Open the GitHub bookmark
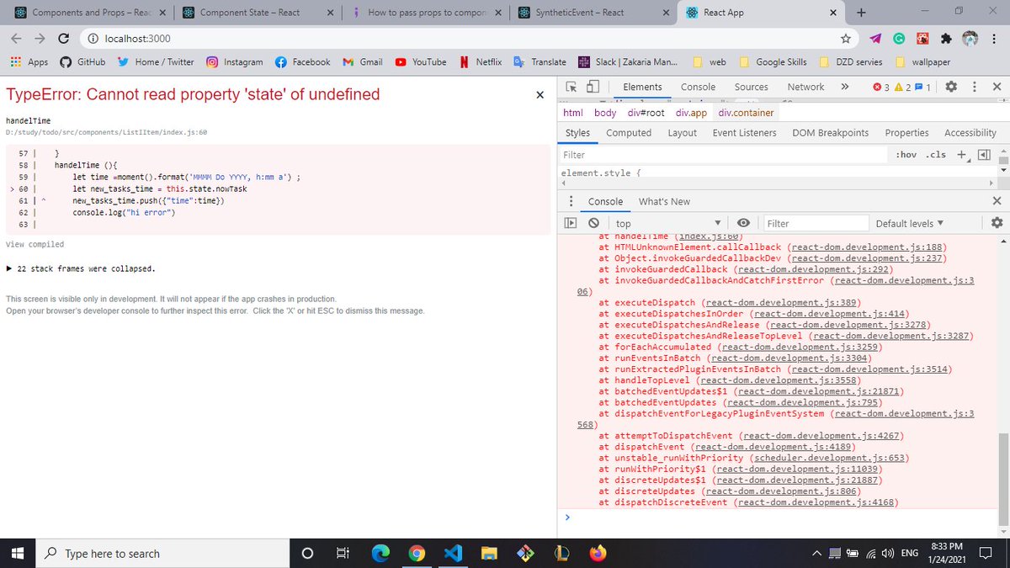 tap(82, 62)
